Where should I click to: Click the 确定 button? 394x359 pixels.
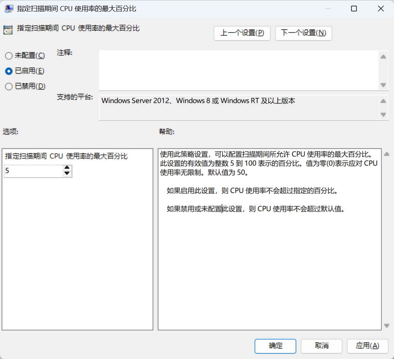pyautogui.click(x=276, y=346)
